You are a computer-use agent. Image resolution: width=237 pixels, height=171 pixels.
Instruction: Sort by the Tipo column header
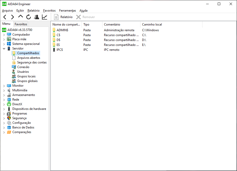[x=86, y=25]
